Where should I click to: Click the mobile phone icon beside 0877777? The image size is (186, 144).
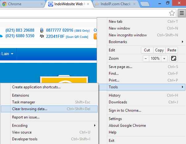point(42,30)
